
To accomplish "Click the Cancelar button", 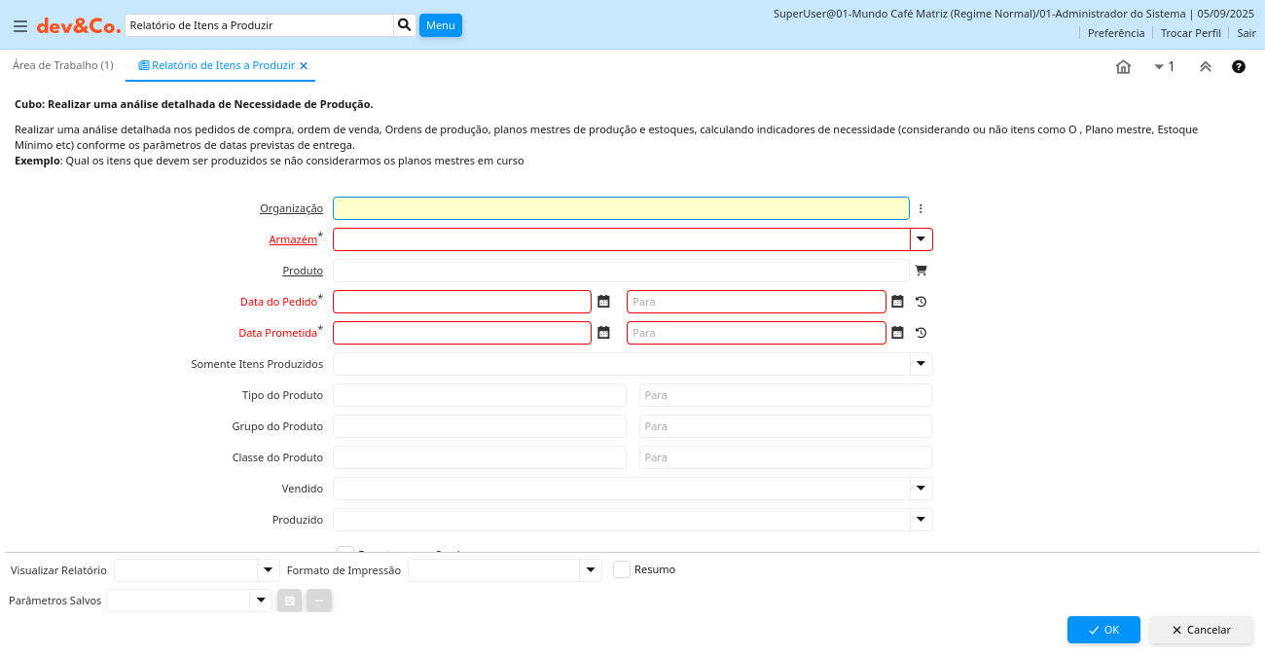I will tap(1201, 630).
